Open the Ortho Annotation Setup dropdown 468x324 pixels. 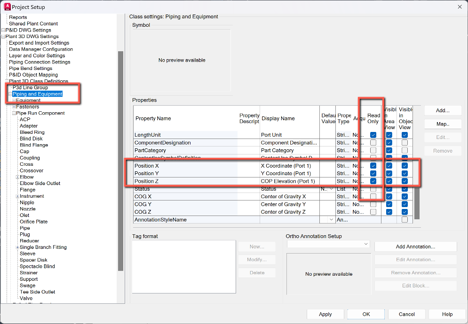point(366,244)
